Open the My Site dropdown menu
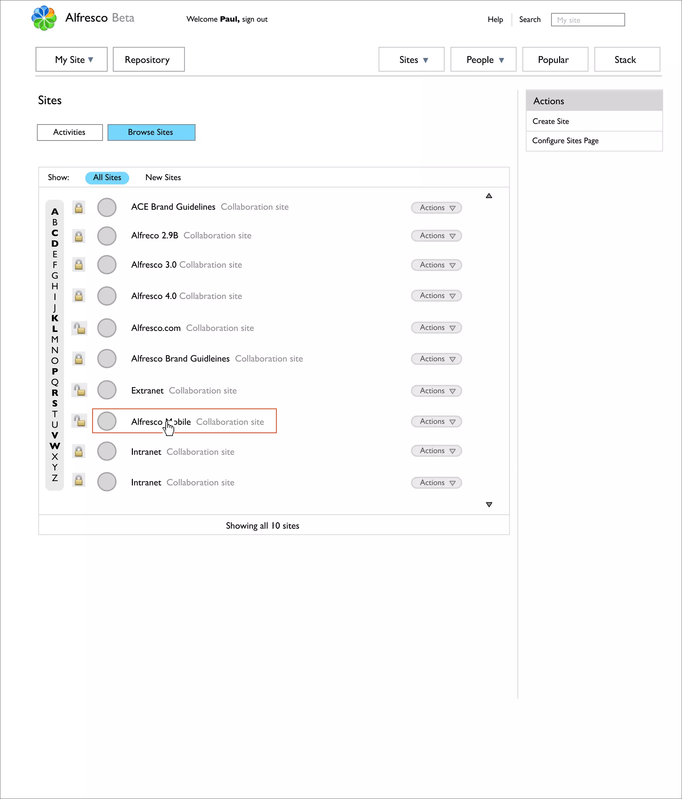 click(71, 59)
